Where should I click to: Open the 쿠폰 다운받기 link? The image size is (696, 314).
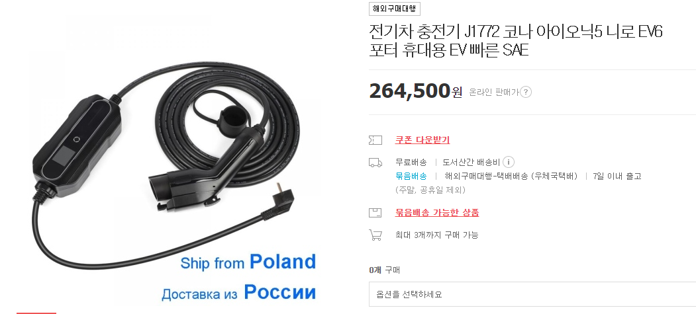pos(422,140)
